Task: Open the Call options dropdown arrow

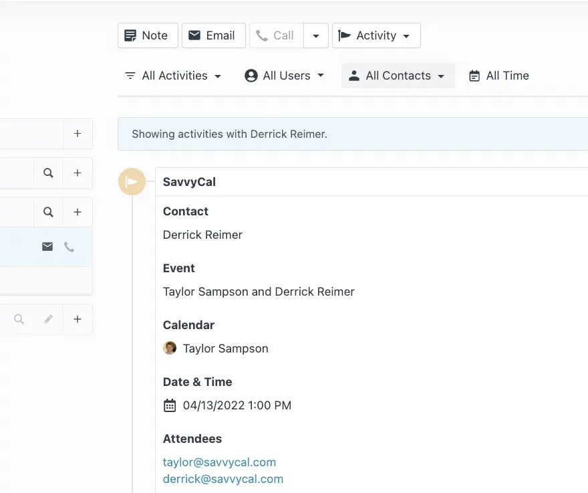Action: coord(316,35)
